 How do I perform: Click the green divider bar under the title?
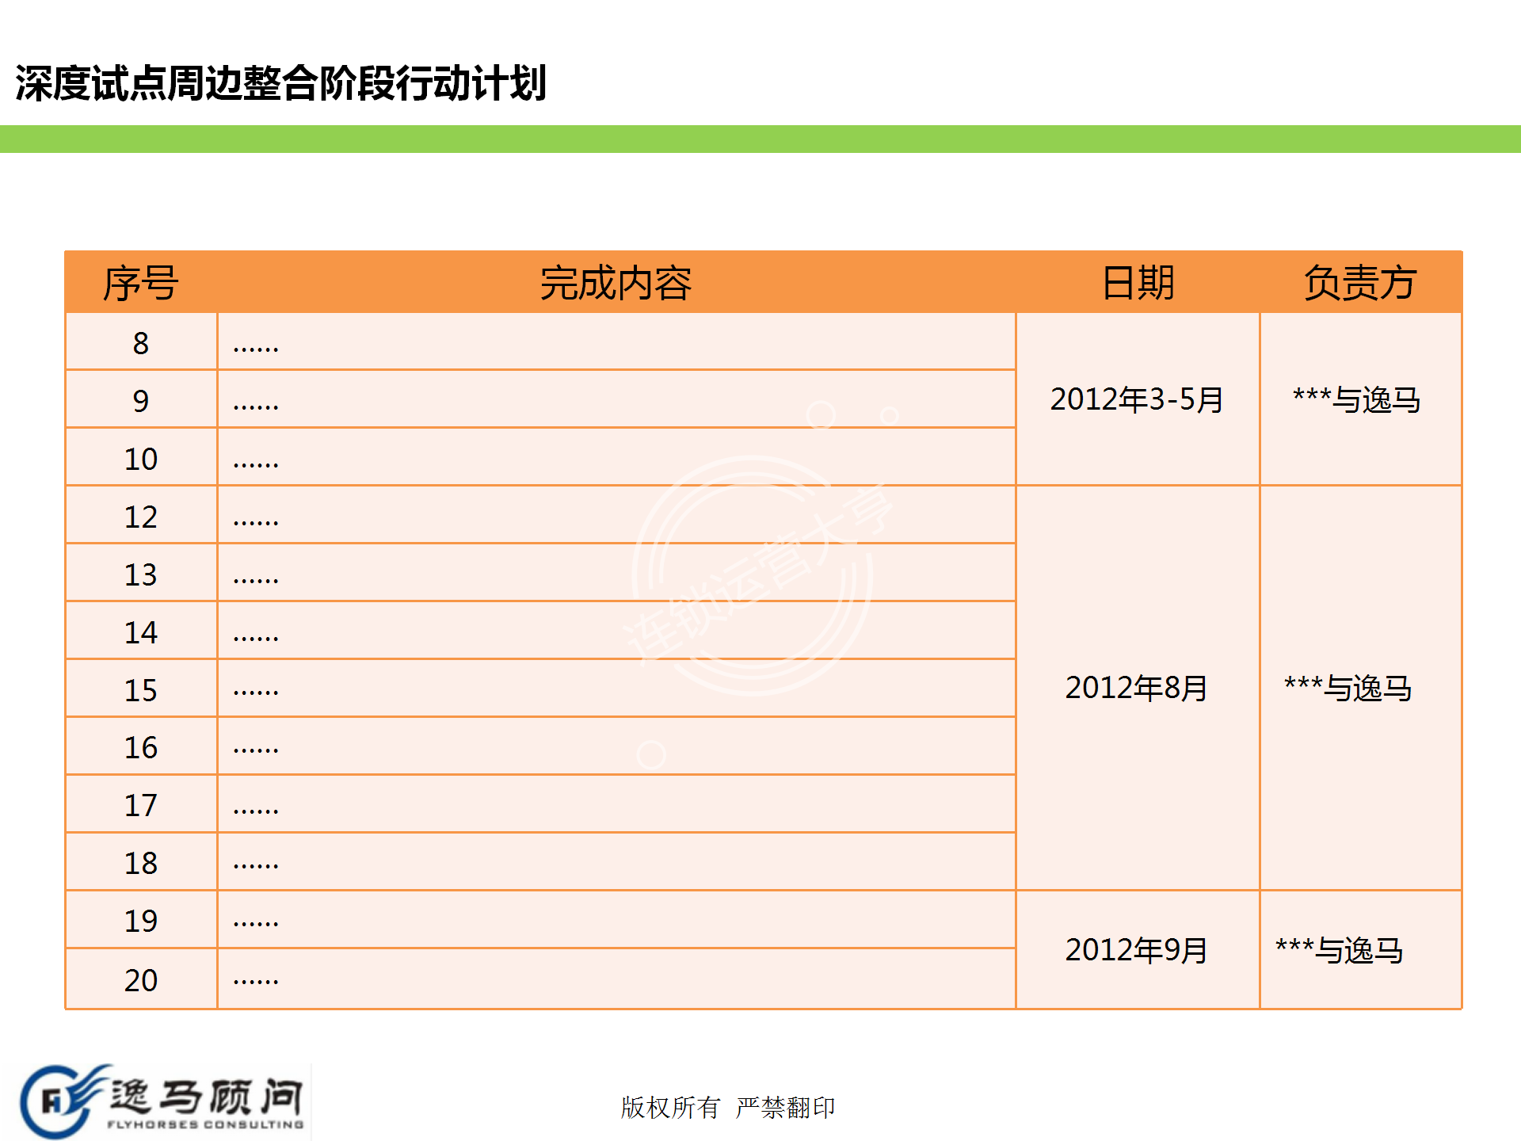click(x=760, y=139)
